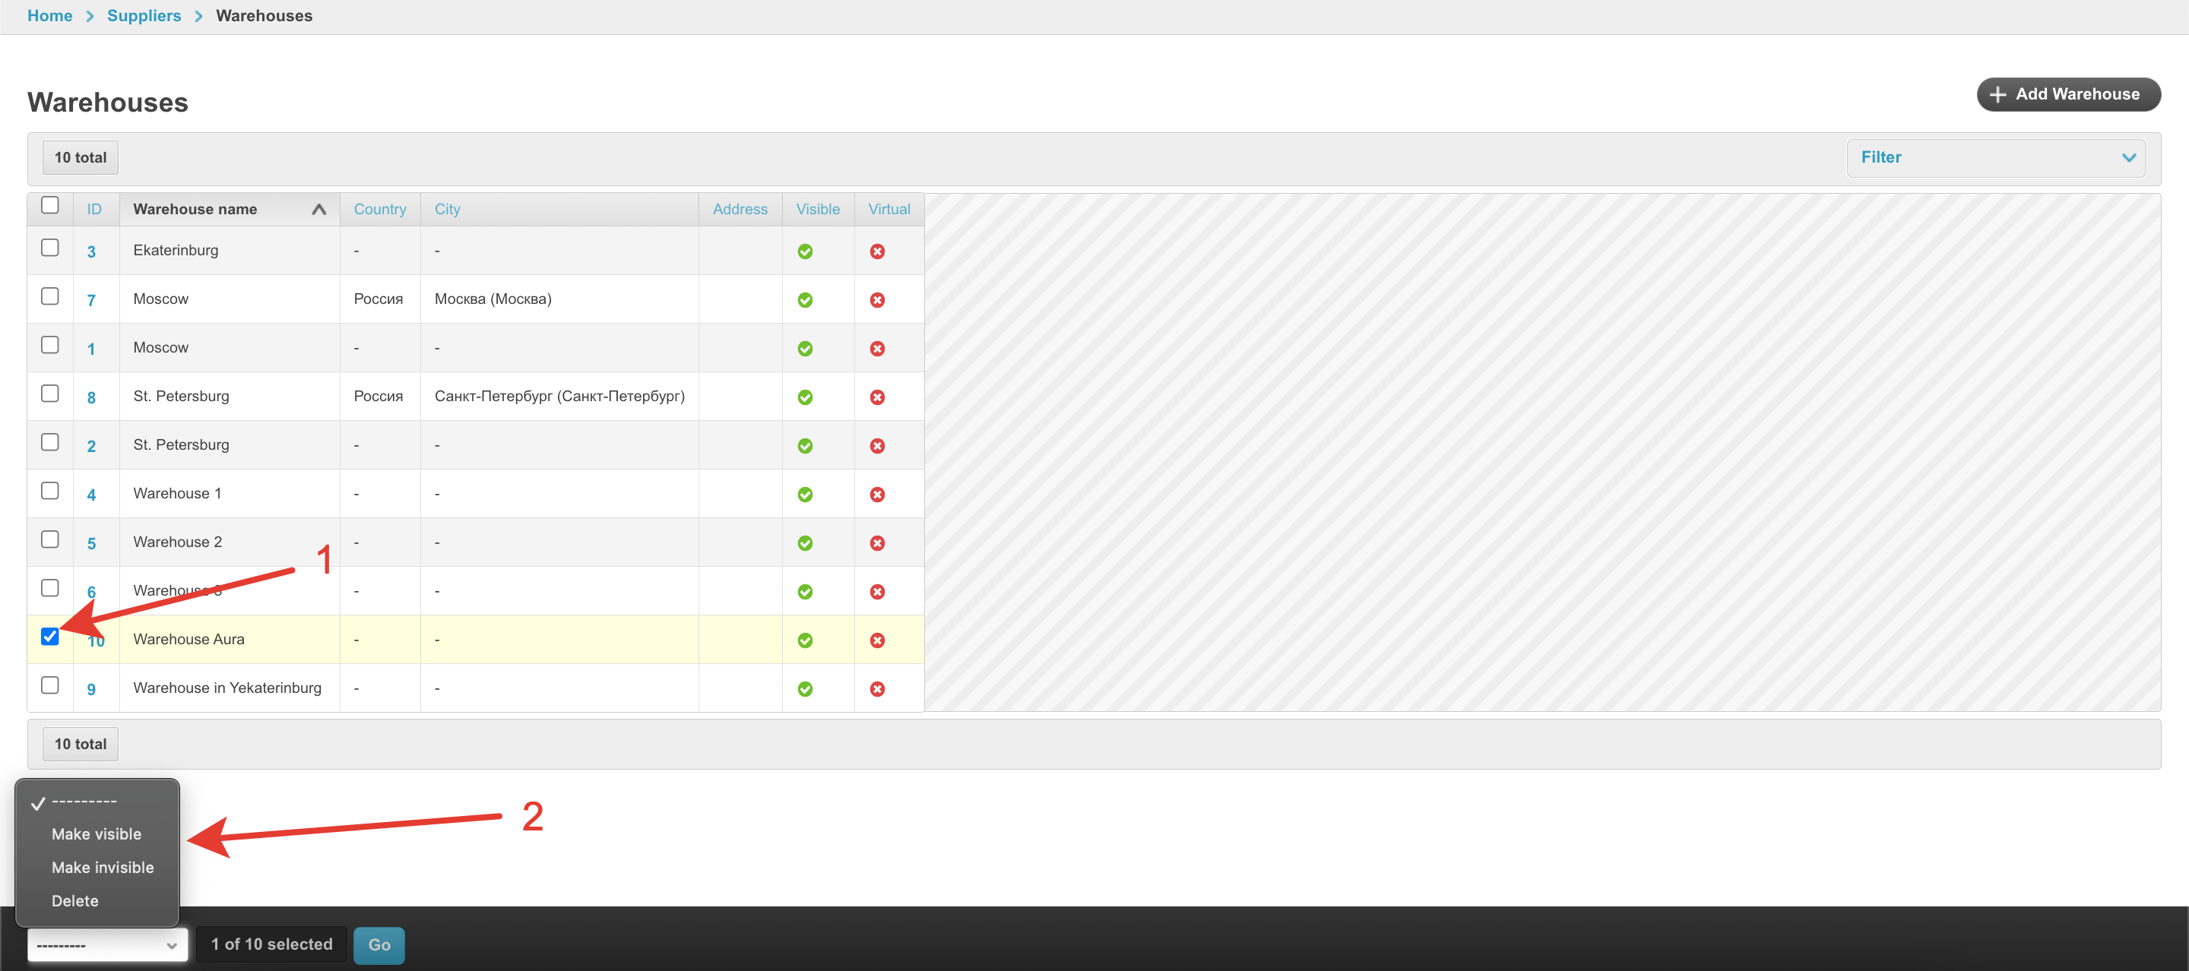This screenshot has width=2189, height=971.
Task: Click red virtual icon for Warehouse ID 8
Action: pyautogui.click(x=877, y=397)
